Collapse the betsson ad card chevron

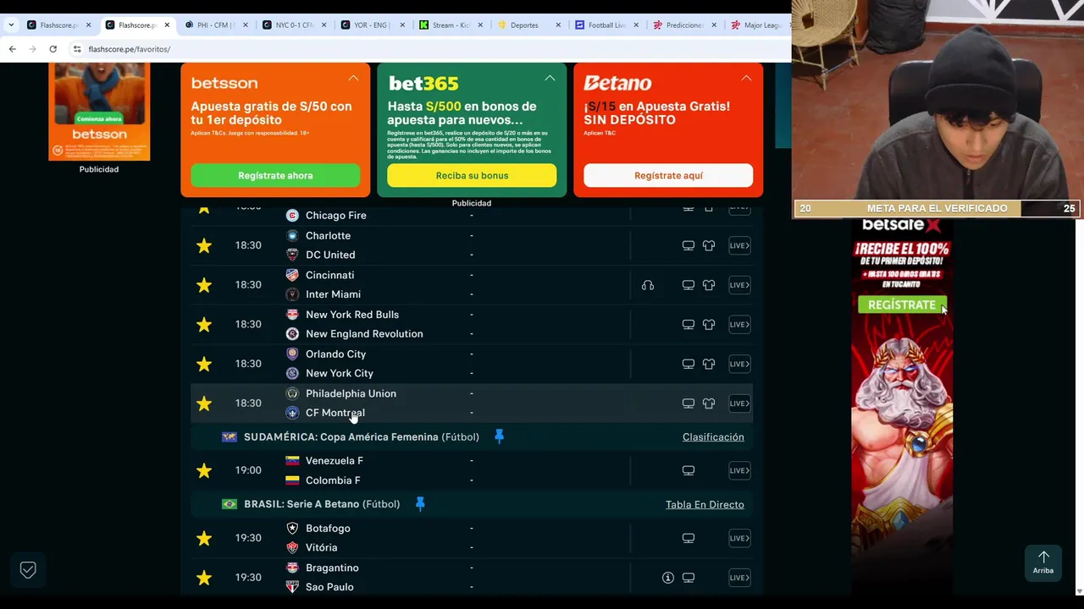[353, 78]
